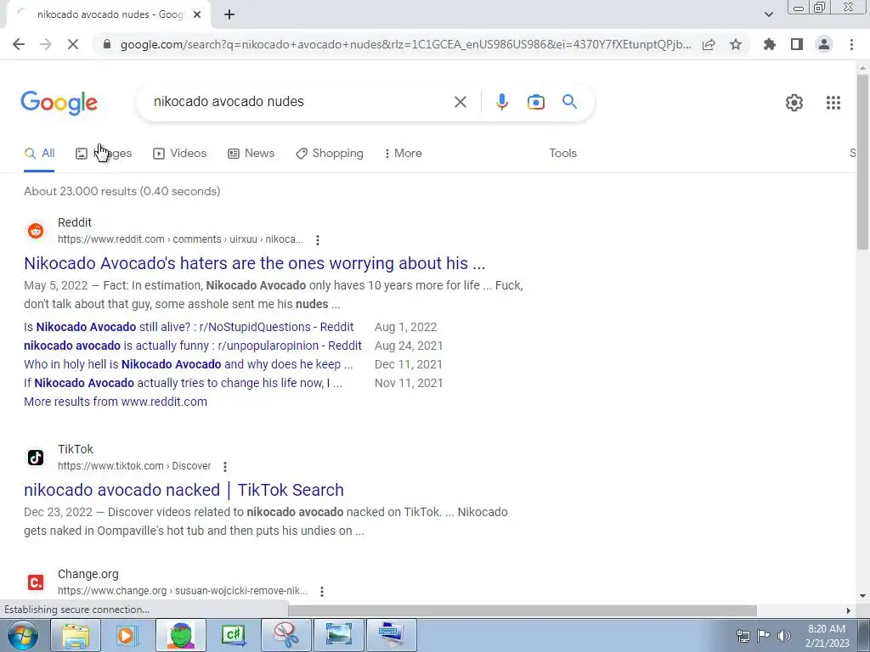The image size is (870, 652).
Task: Close the current Google search tab
Action: click(197, 14)
